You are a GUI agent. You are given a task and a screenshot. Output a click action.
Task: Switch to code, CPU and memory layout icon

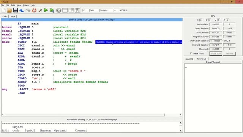pos(77,10)
